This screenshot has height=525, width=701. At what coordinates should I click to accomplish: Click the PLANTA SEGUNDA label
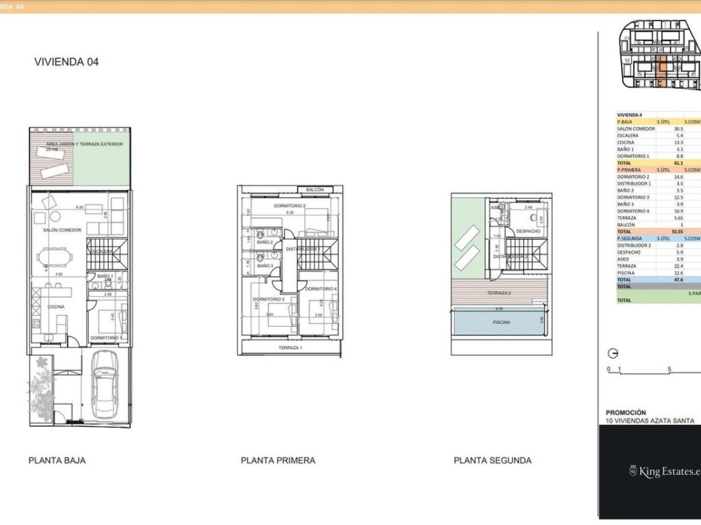493,460
